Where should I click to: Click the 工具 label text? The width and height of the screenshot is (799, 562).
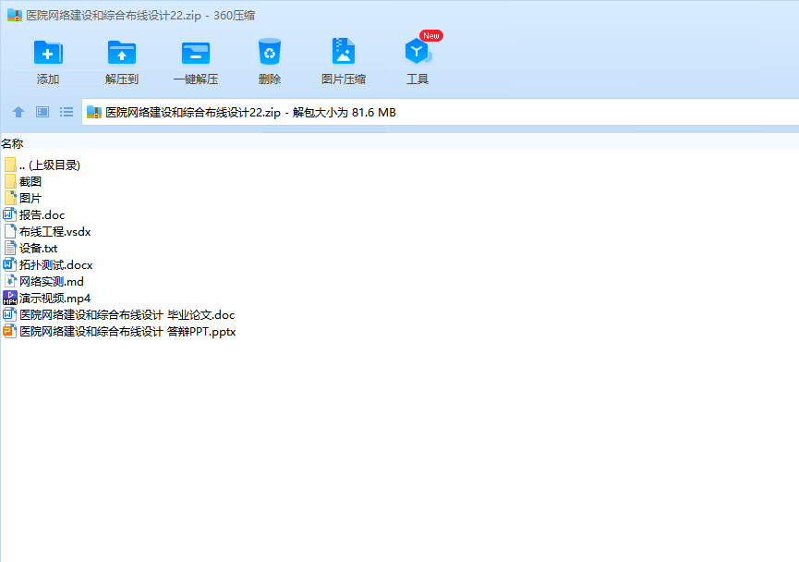click(x=418, y=79)
